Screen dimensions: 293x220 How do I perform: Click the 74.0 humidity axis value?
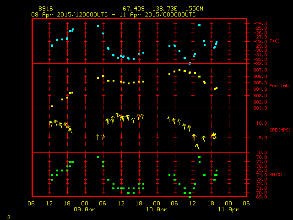point(261,175)
